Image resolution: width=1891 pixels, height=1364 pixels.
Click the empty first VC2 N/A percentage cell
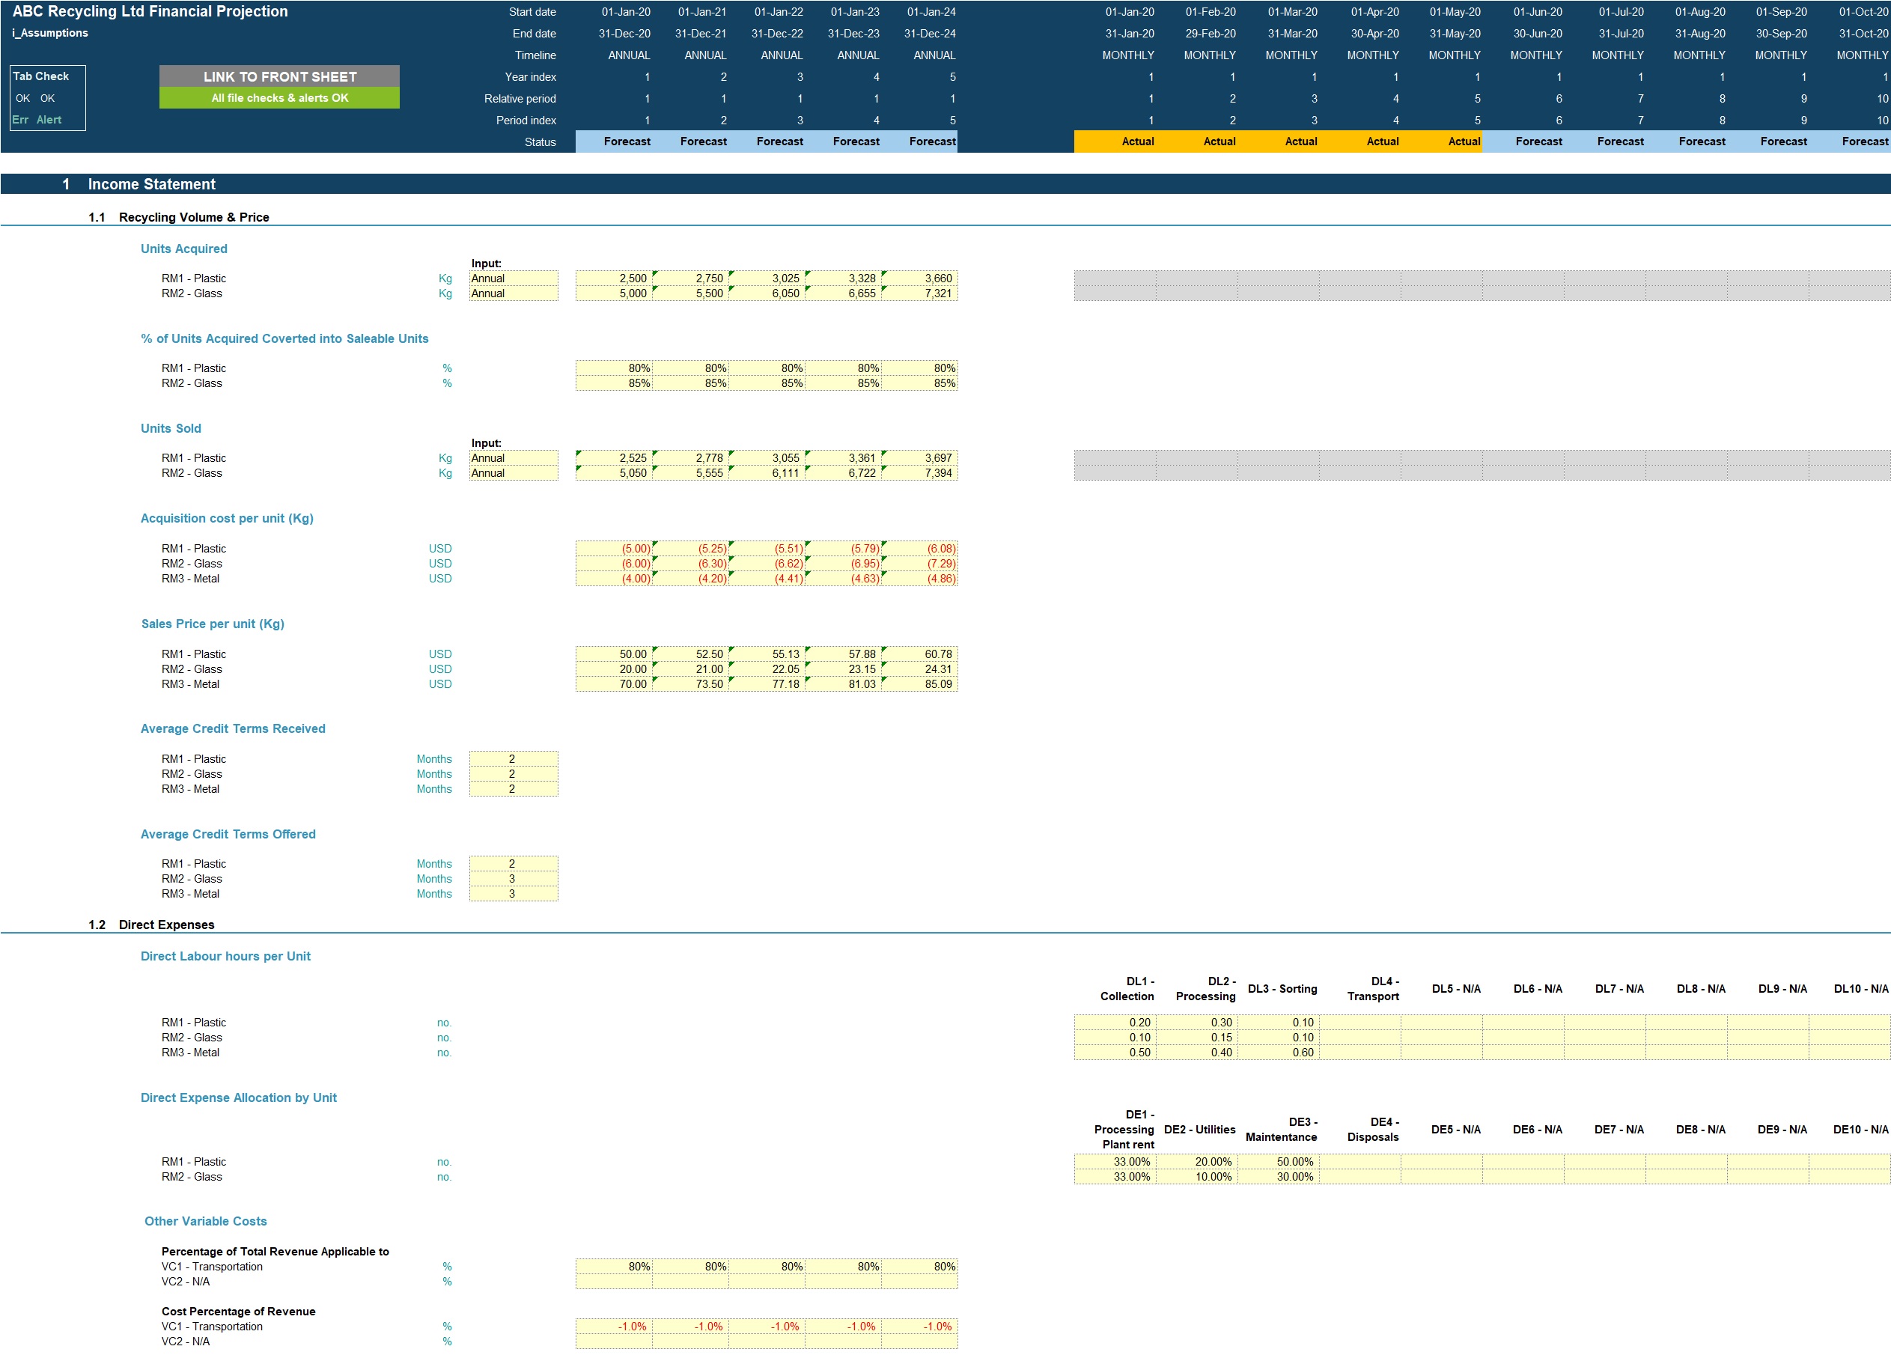point(614,1282)
